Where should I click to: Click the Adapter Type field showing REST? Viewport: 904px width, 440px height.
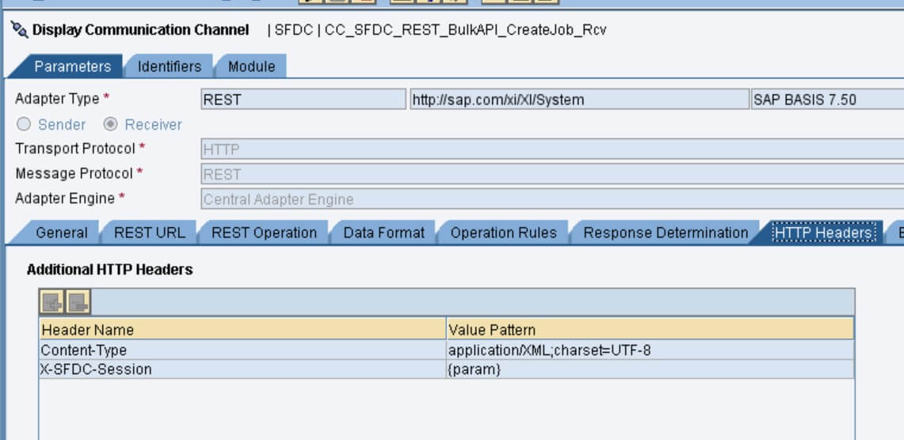point(303,100)
